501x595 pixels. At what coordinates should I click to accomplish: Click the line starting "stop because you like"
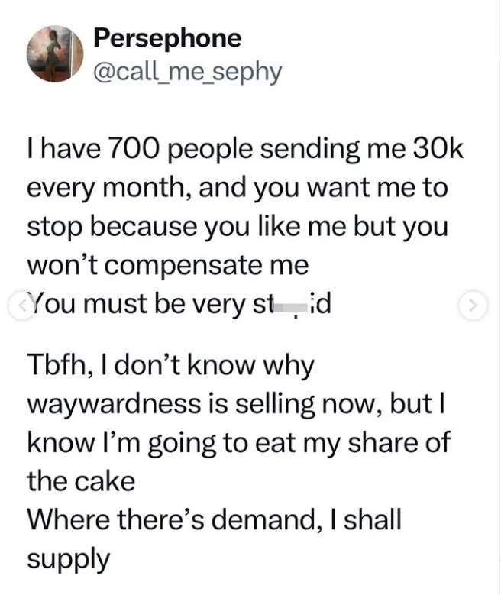237,227
